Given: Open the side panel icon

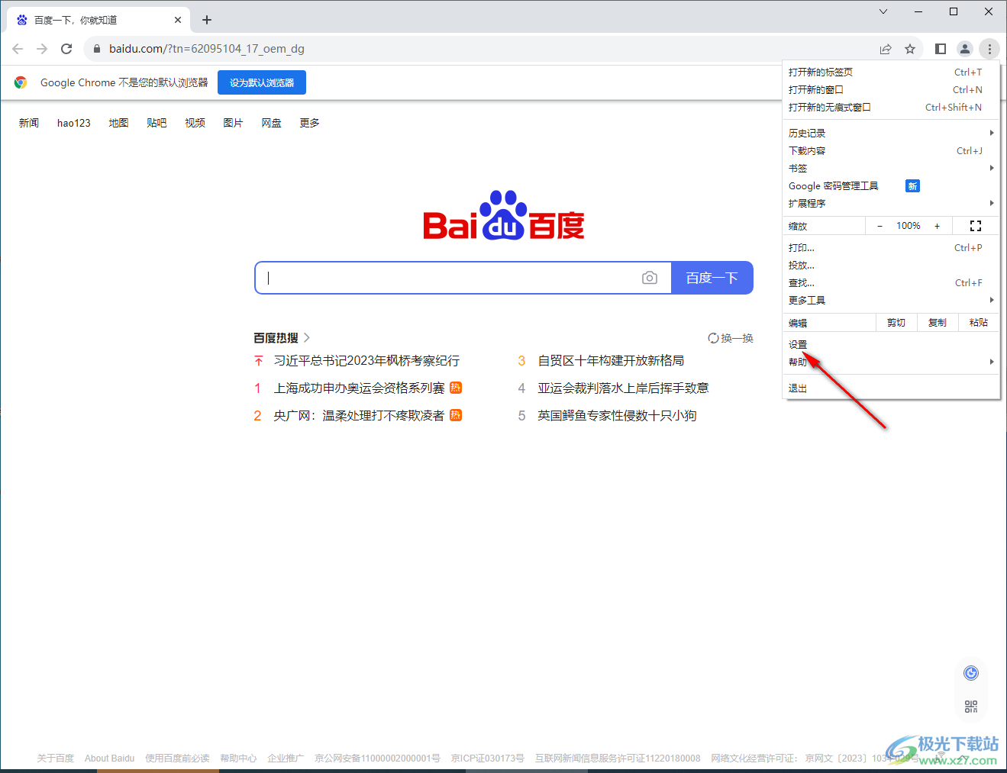Looking at the screenshot, I should (941, 49).
